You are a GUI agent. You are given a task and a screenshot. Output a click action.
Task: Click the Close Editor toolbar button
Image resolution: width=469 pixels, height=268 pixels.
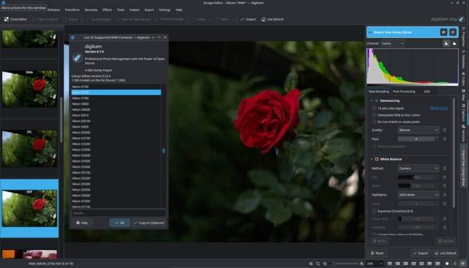click(x=16, y=19)
